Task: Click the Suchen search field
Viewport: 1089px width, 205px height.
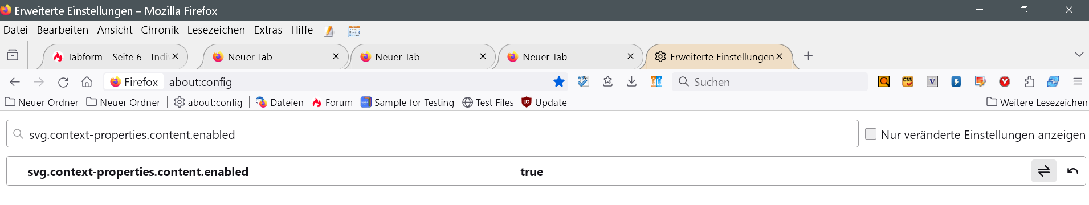Action: coord(769,82)
